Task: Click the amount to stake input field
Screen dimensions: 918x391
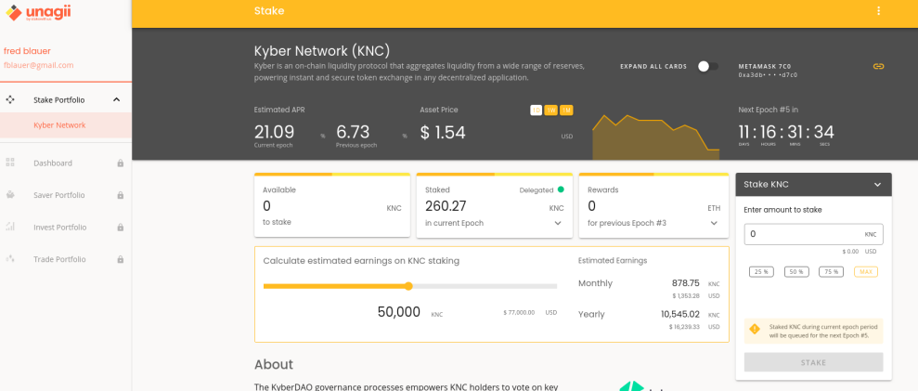Action: coord(813,234)
